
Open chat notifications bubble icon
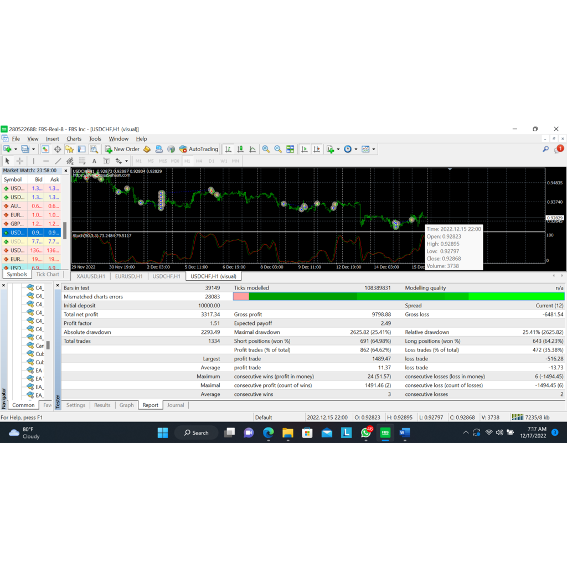pyautogui.click(x=559, y=149)
